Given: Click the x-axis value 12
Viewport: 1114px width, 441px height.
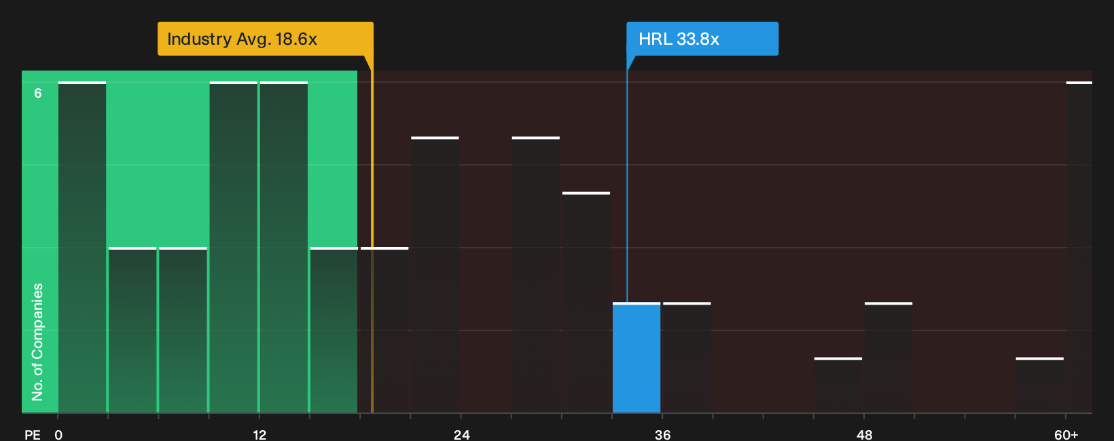Looking at the screenshot, I should (x=259, y=434).
